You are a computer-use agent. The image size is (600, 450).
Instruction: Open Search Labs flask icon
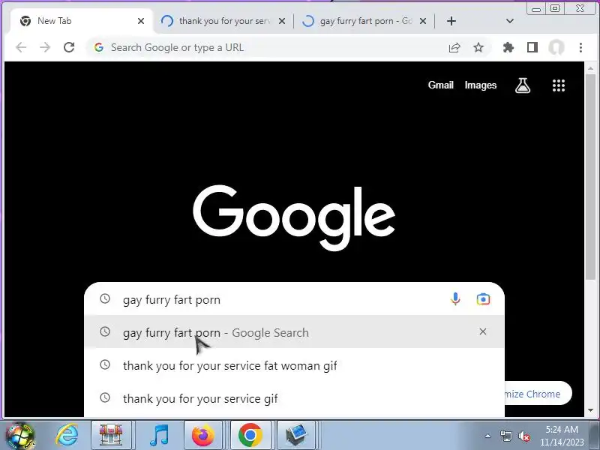(523, 85)
